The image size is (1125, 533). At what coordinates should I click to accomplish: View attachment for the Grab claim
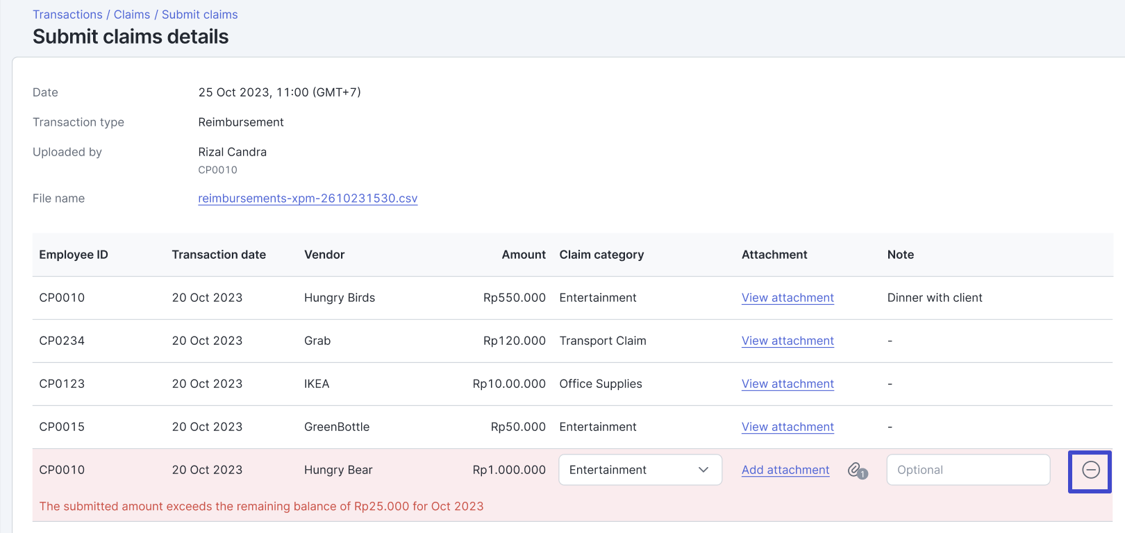tap(787, 341)
